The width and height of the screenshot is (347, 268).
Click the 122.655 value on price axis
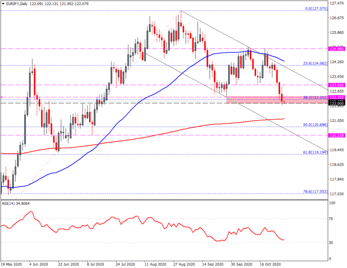[337, 91]
